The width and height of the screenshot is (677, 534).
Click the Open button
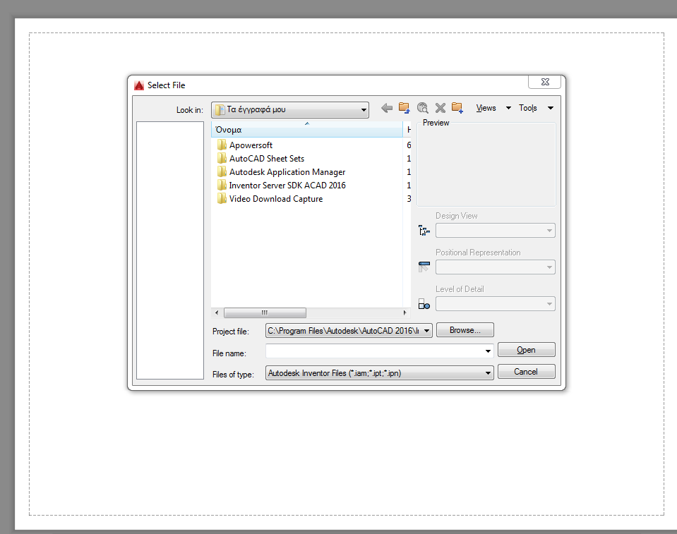pyautogui.click(x=527, y=350)
